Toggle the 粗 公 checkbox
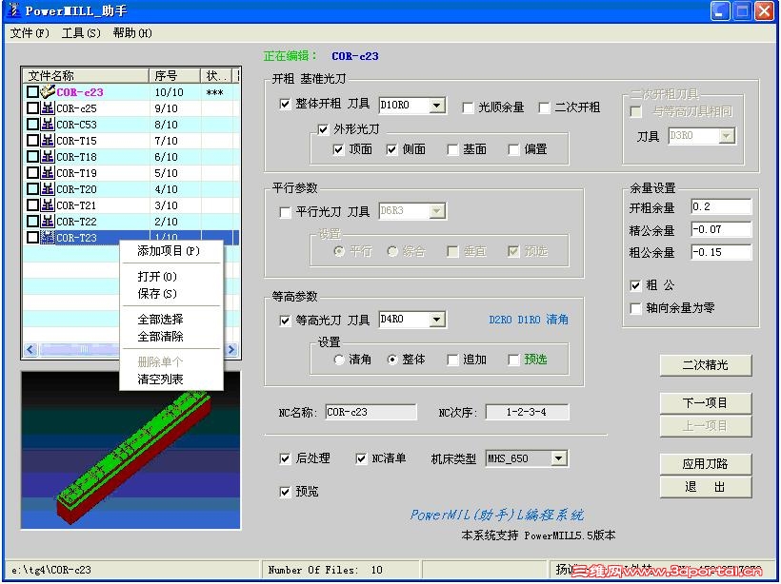Image resolution: width=781 pixels, height=584 pixels. click(635, 285)
